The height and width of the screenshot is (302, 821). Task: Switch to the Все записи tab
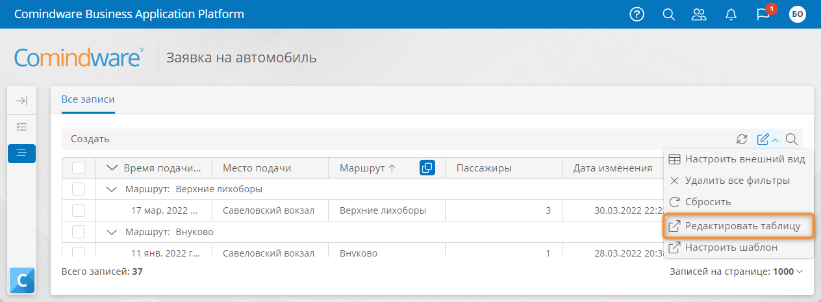click(x=88, y=99)
